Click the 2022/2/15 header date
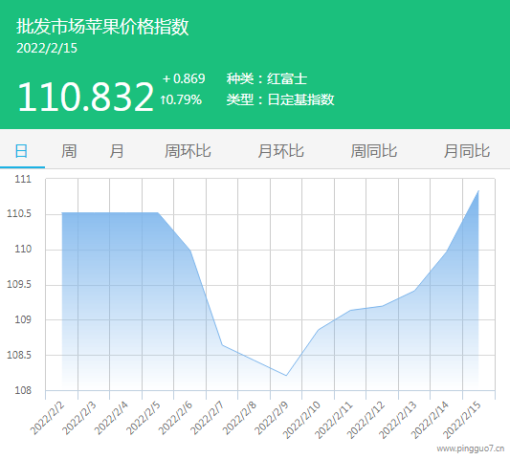Image resolution: width=510 pixels, height=459 pixels. point(47,48)
